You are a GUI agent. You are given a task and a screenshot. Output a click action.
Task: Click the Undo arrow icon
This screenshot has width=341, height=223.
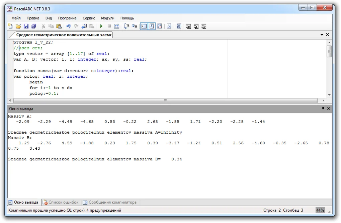click(68, 26)
